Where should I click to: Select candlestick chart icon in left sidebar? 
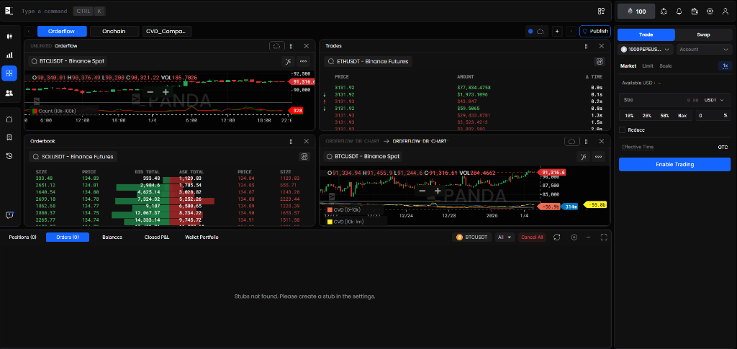tap(9, 37)
